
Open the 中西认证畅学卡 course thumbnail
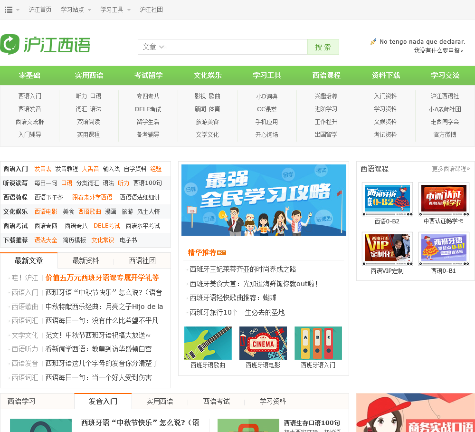click(x=444, y=199)
